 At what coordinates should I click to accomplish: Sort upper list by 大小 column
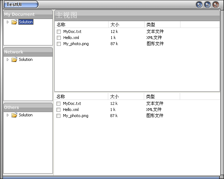click(x=127, y=25)
